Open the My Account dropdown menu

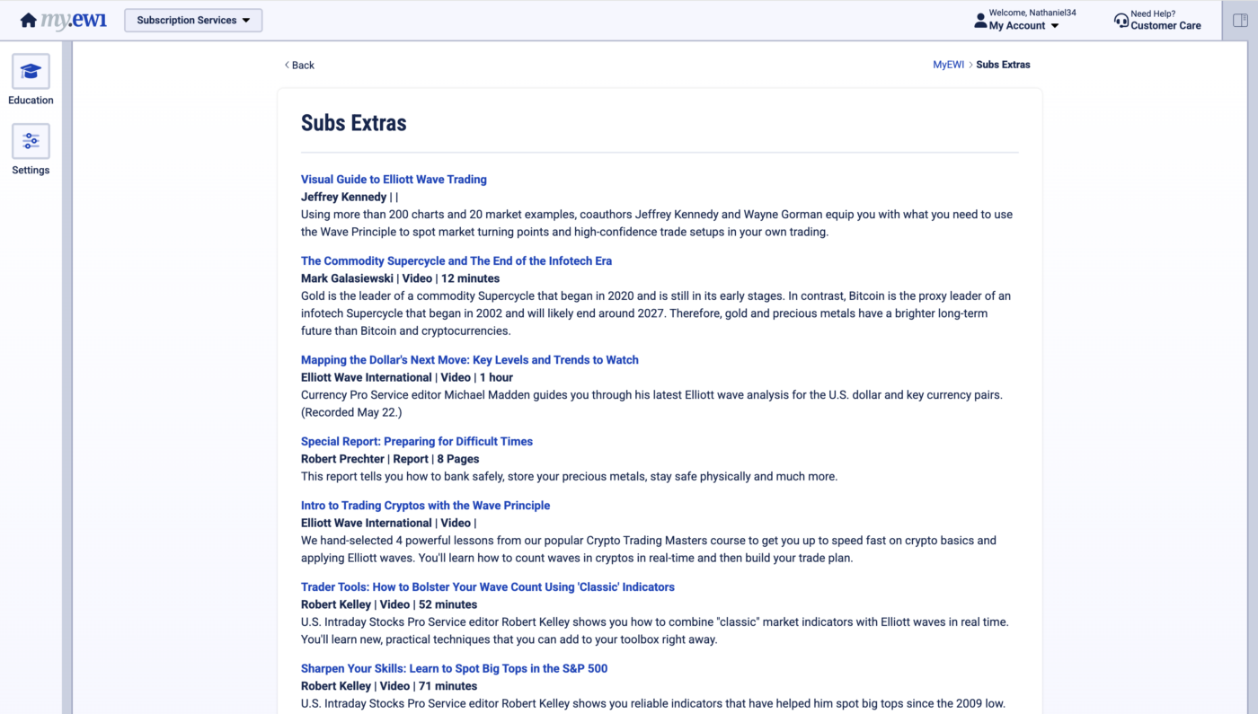coord(1023,26)
